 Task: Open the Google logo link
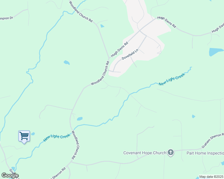click(10, 175)
